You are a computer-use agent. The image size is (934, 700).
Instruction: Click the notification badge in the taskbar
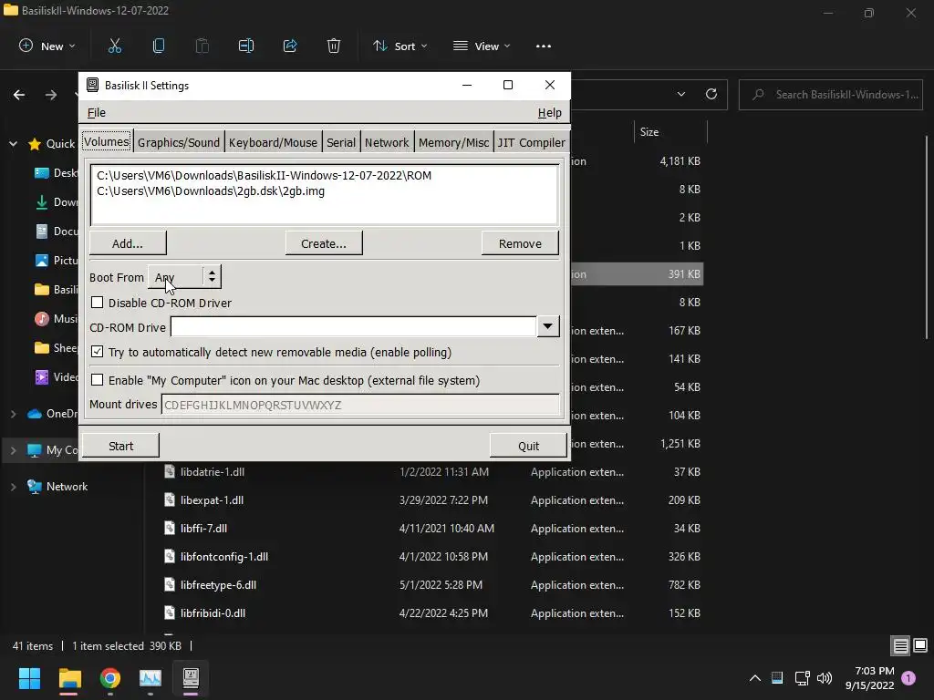[908, 678]
